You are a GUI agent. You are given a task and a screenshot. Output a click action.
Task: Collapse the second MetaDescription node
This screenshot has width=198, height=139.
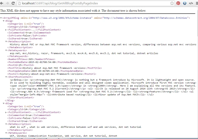coord(6,124)
